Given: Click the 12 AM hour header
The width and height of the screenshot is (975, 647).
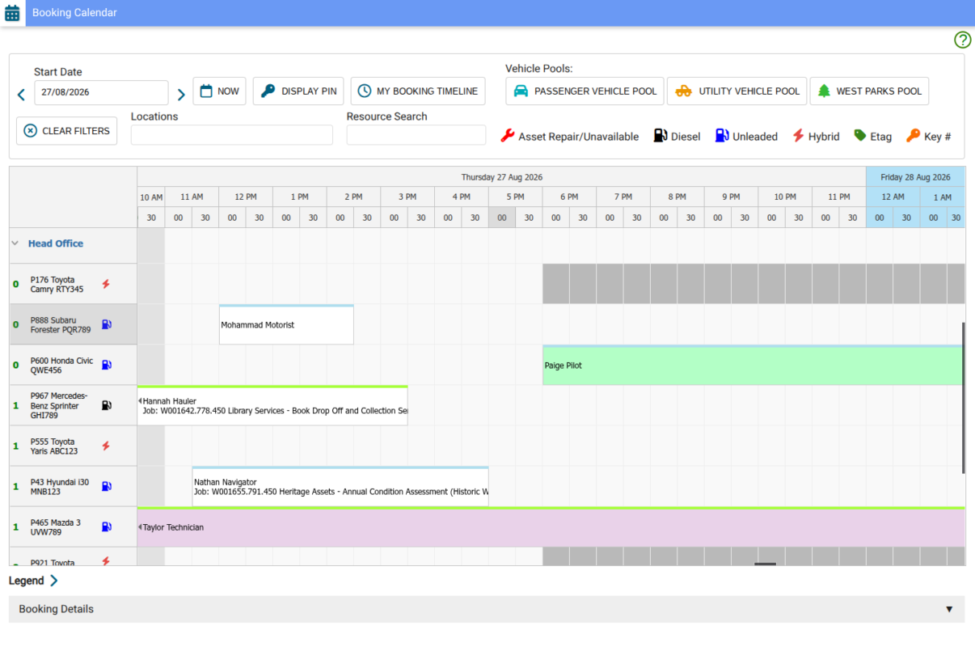Looking at the screenshot, I should tap(893, 197).
